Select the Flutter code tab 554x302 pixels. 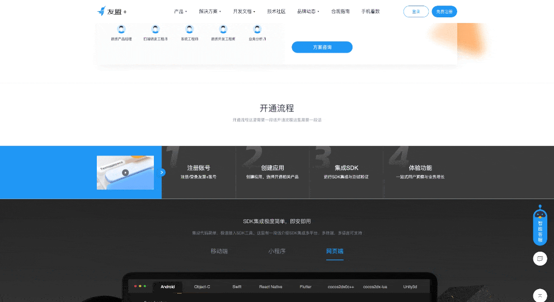point(306,287)
